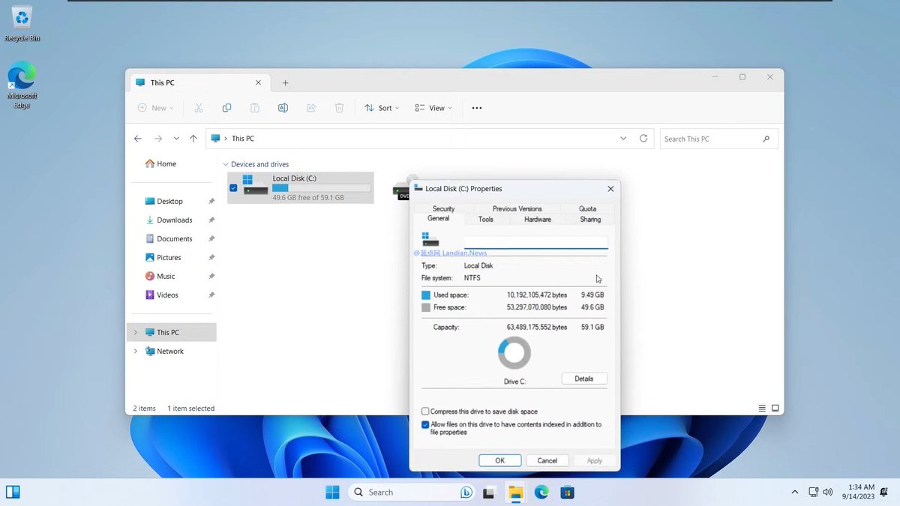This screenshot has height=506, width=900.
Task: Enable compress this drive to save disk space
Action: point(425,411)
